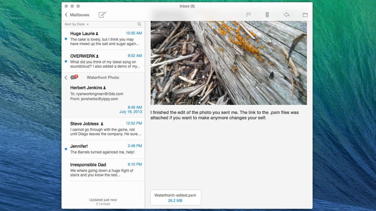The height and width of the screenshot is (211, 376).
Task: Open the conversation bubble icon with red badge
Action: pyautogui.click(x=73, y=77)
